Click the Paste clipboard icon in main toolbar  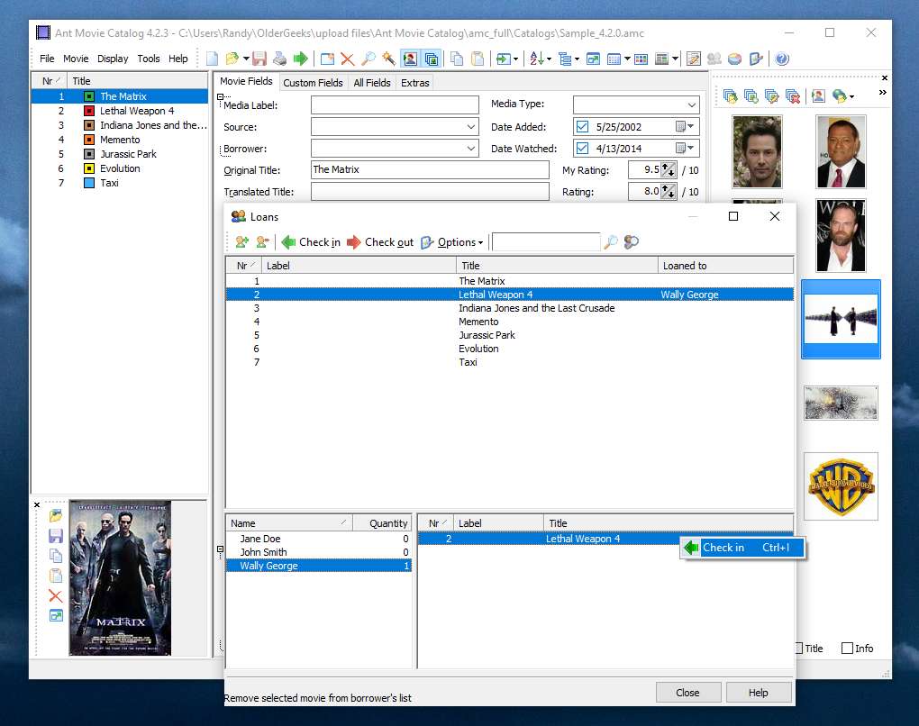[478, 59]
